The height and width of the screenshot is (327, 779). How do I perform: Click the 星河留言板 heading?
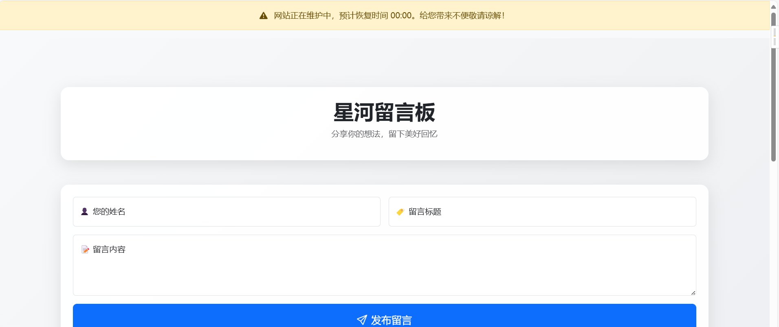[x=385, y=112]
